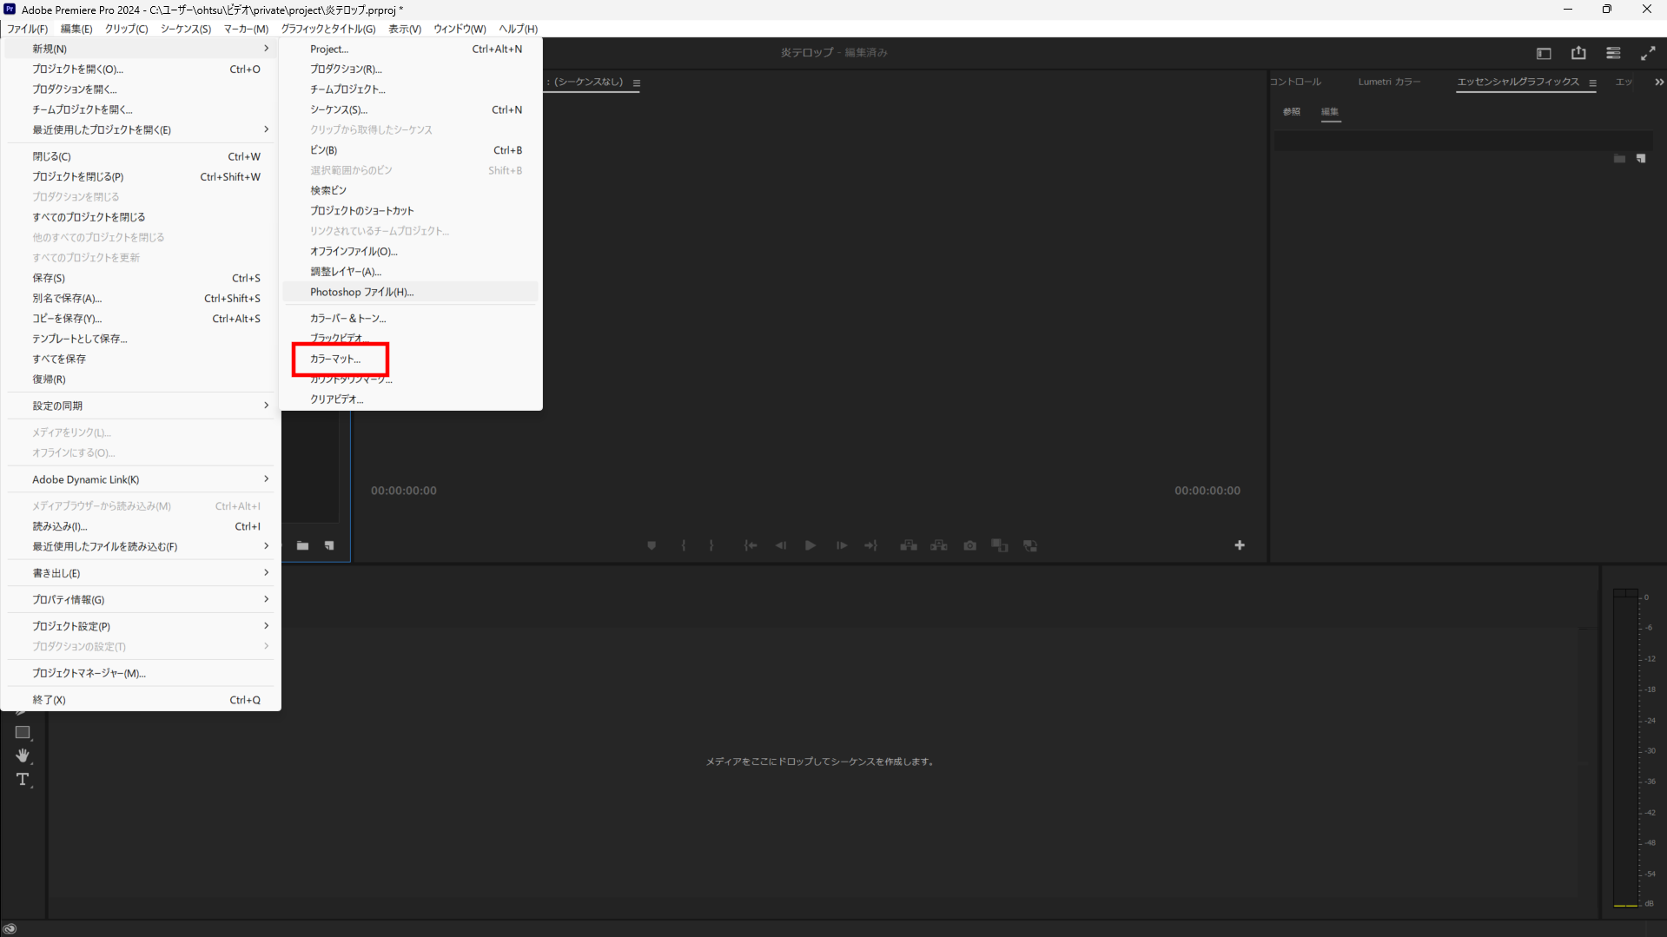Open the Essential Graphics panel menu
Image resolution: width=1667 pixels, height=937 pixels.
[1592, 83]
